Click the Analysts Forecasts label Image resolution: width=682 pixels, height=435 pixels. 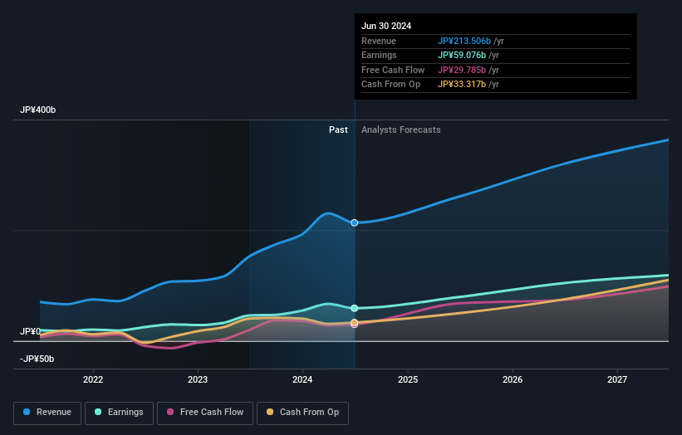coord(400,130)
